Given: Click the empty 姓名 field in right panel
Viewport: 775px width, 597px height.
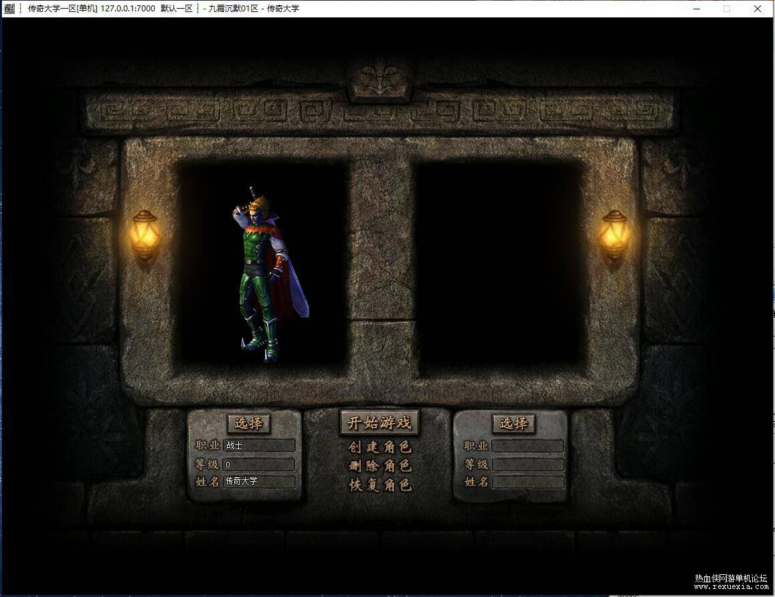Looking at the screenshot, I should [527, 482].
